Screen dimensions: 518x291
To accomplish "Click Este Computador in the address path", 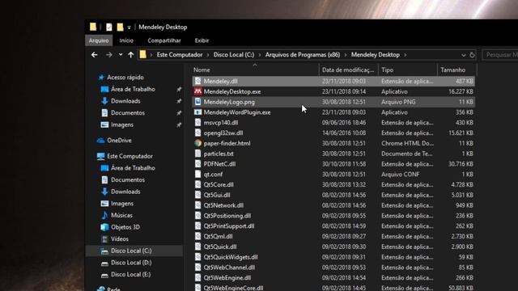I will (x=180, y=55).
